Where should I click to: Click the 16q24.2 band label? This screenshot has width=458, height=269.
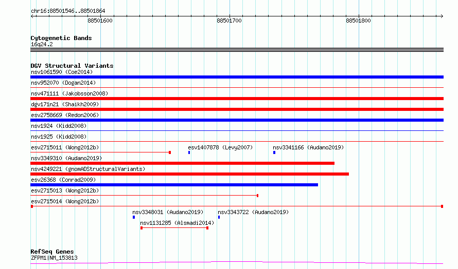tap(42, 44)
